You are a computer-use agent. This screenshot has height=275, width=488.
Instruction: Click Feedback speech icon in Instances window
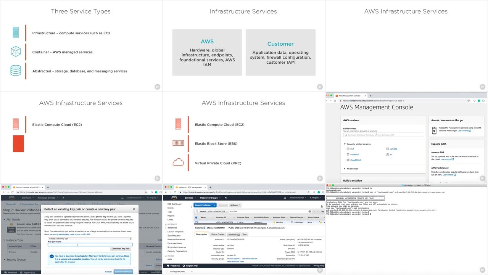pyautogui.click(x=167, y=265)
